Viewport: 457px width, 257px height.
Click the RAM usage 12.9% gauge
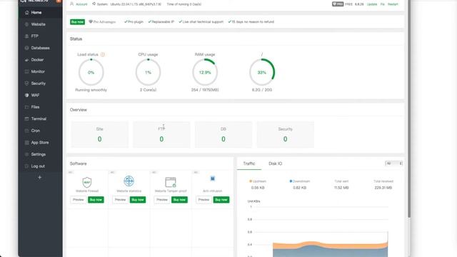205,72
